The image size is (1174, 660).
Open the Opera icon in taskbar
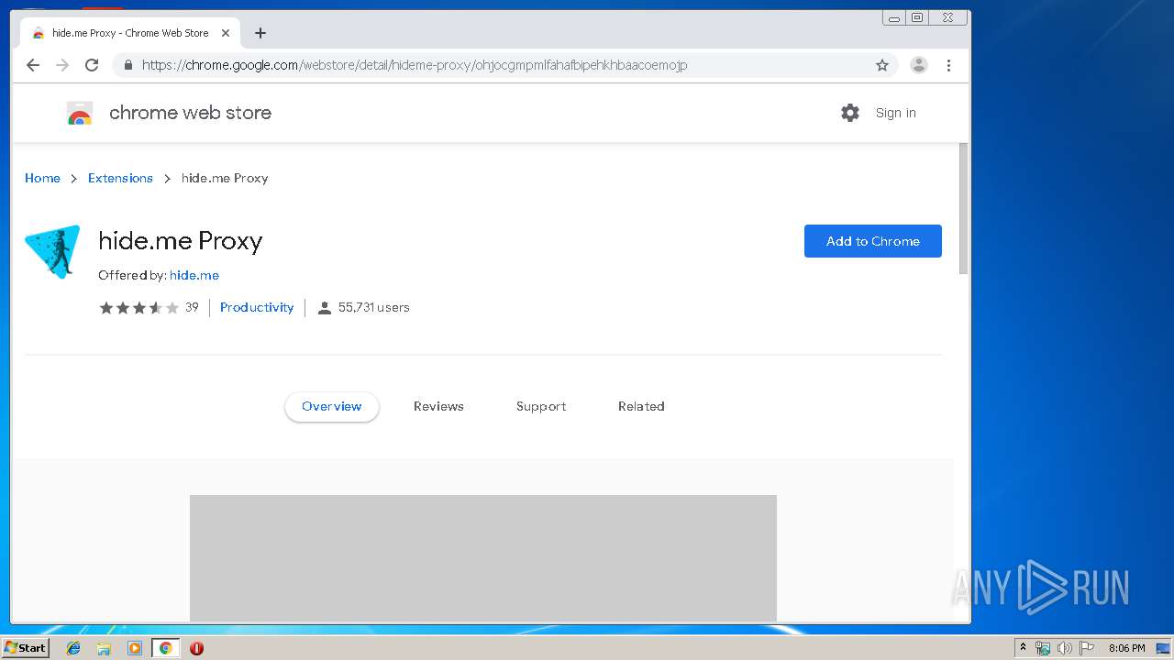196,648
